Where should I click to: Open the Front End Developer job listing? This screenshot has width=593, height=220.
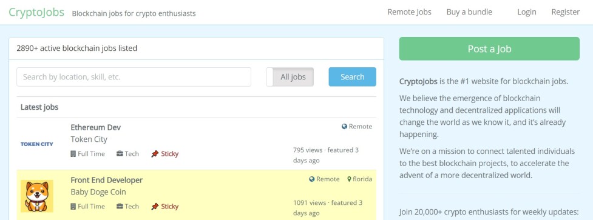click(107, 181)
